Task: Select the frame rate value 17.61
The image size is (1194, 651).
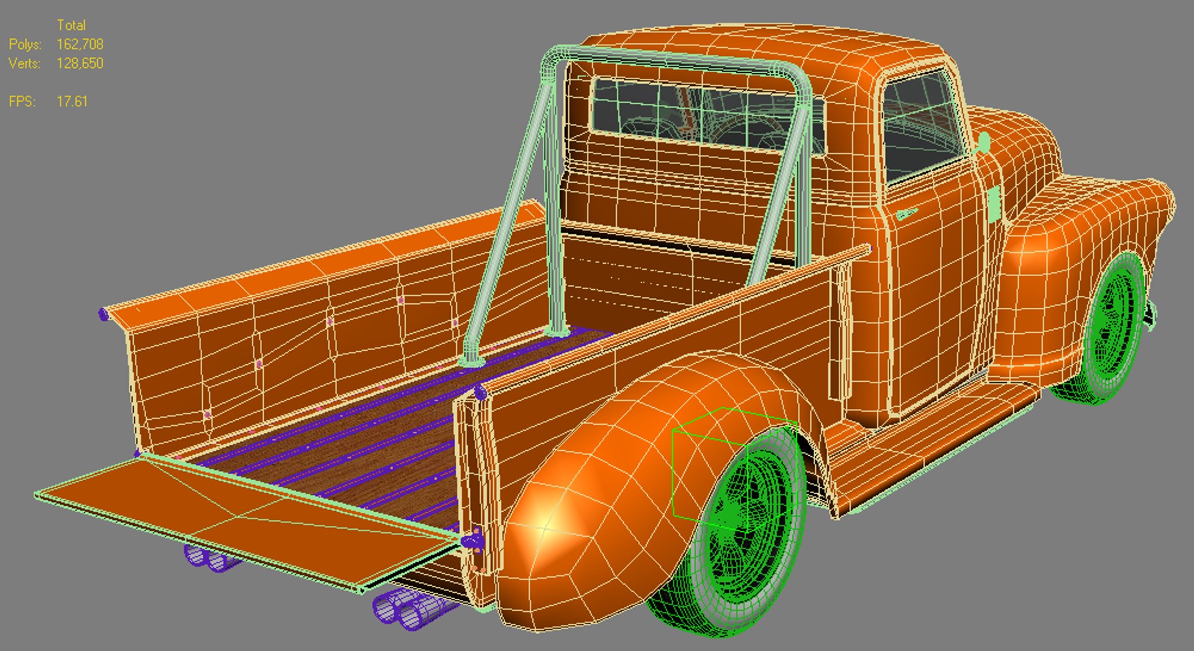Action: (72, 101)
